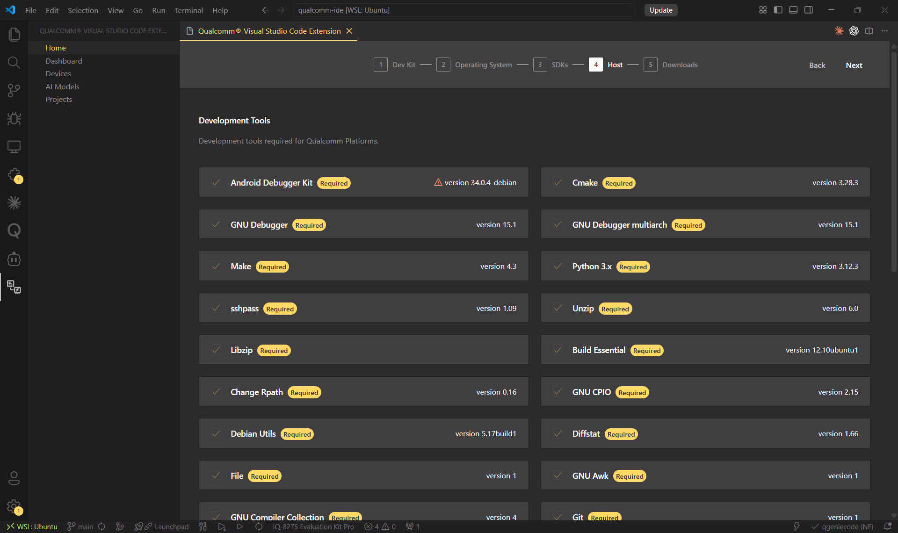This screenshot has width=898, height=533.
Task: Toggle the GNU Debugger checkbox
Action: [216, 224]
